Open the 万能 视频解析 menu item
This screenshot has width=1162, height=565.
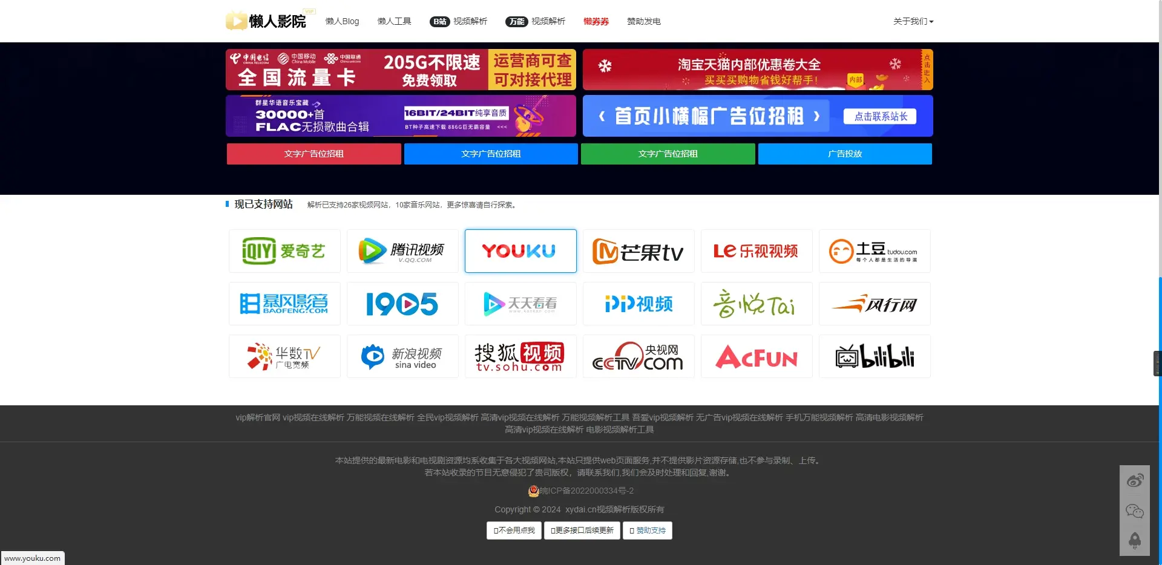(x=535, y=21)
